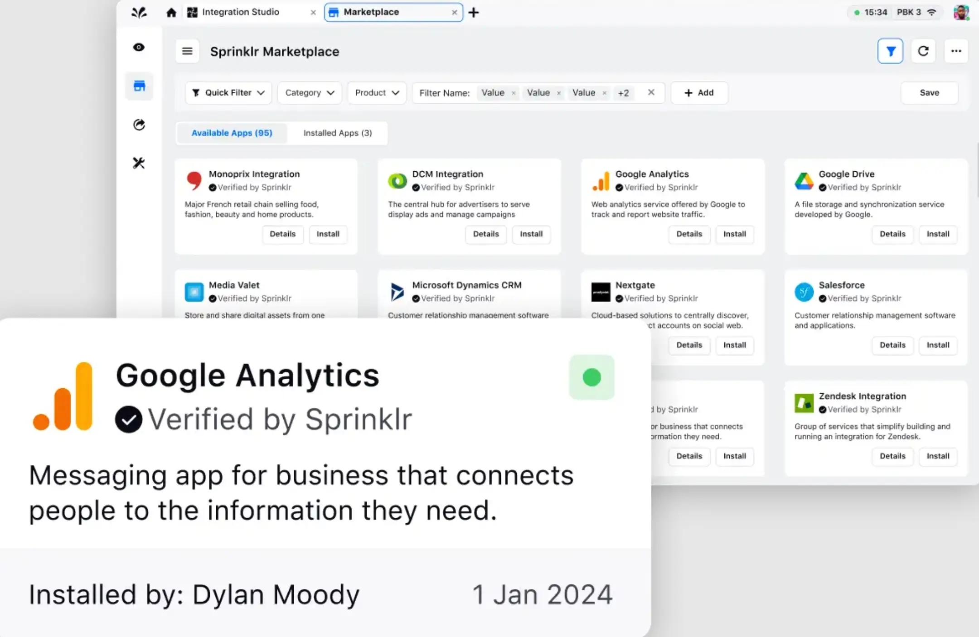Click the wifi status icon

tap(932, 12)
